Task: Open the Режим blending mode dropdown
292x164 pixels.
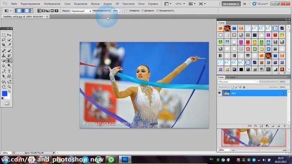Action: click(x=81, y=11)
